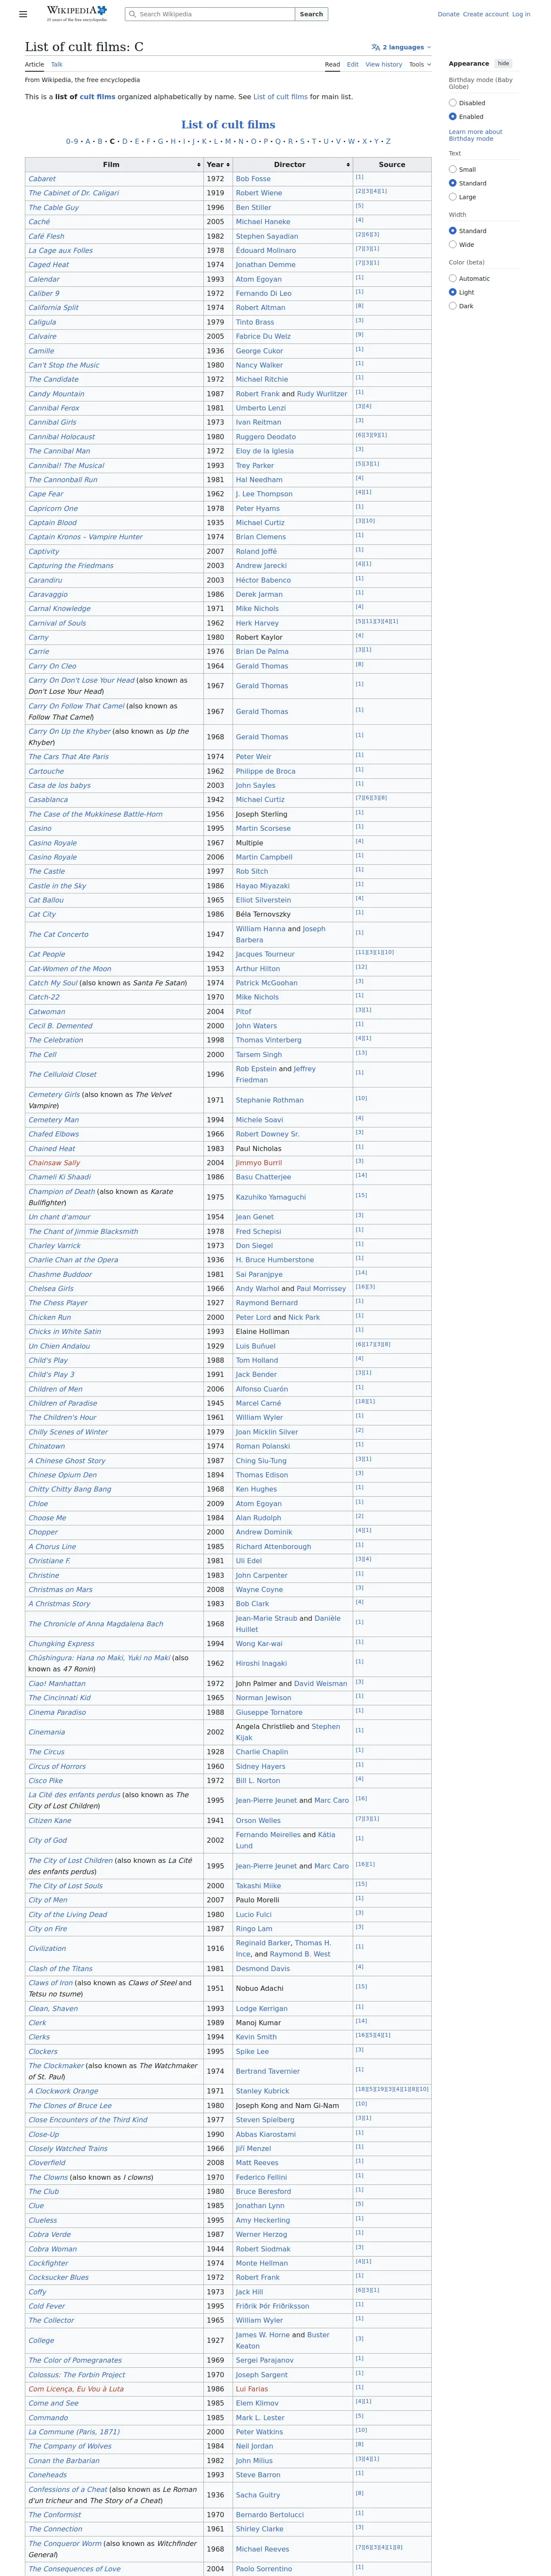Viewport: 551px width, 2576px height.
Task: Open the View history tab
Action: [x=384, y=64]
